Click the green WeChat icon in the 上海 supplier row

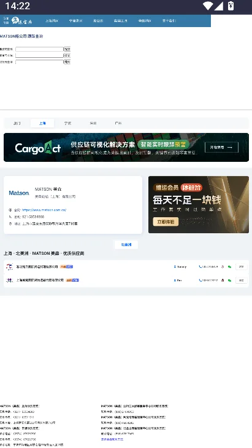[x=229, y=280]
